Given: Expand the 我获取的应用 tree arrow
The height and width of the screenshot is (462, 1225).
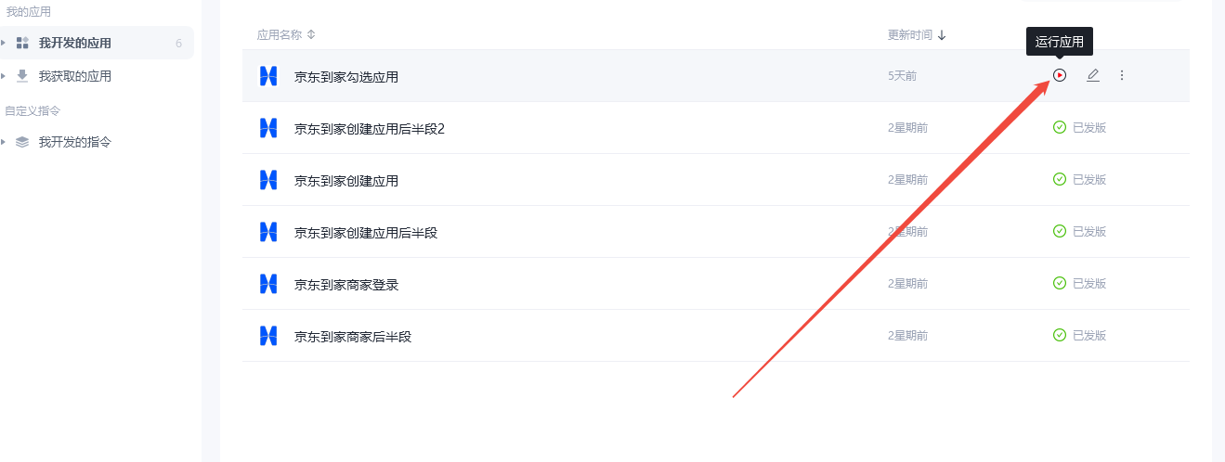Looking at the screenshot, I should point(4,76).
